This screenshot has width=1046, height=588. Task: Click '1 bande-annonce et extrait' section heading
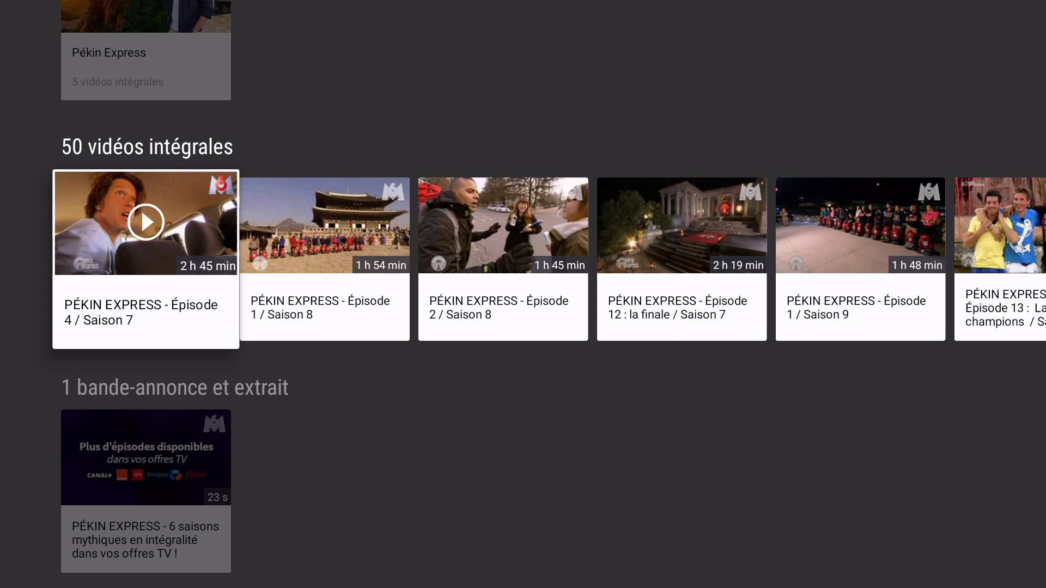pos(175,388)
